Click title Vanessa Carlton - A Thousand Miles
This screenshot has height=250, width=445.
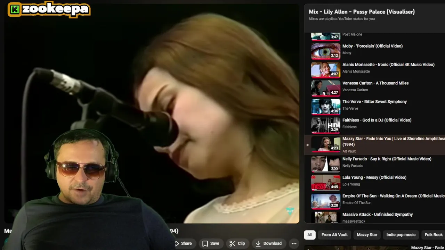pos(375,83)
